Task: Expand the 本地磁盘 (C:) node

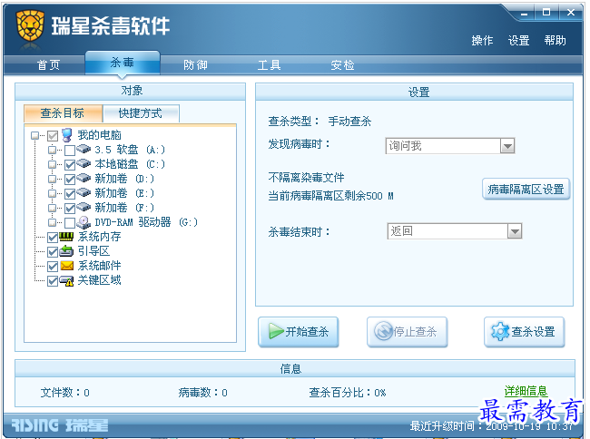Action: [x=52, y=165]
